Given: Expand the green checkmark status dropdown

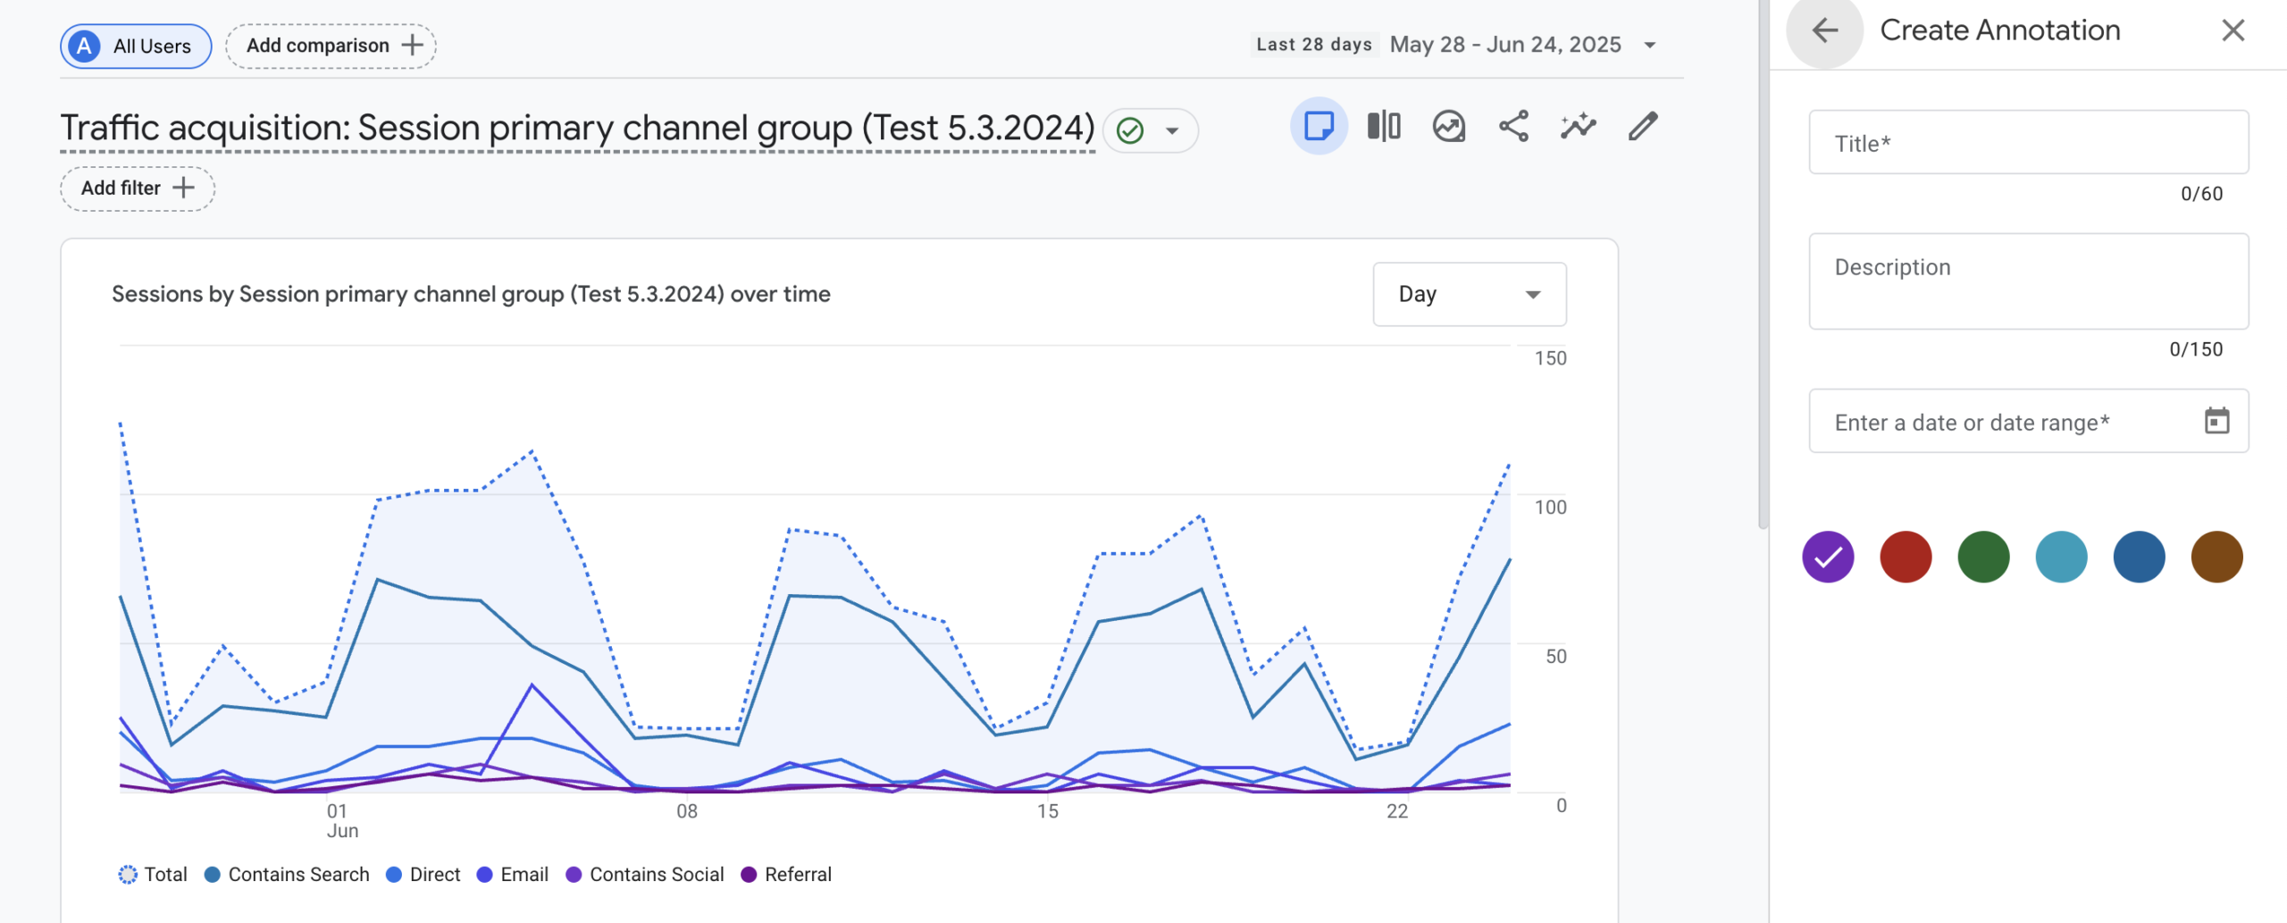Looking at the screenshot, I should pos(1171,130).
